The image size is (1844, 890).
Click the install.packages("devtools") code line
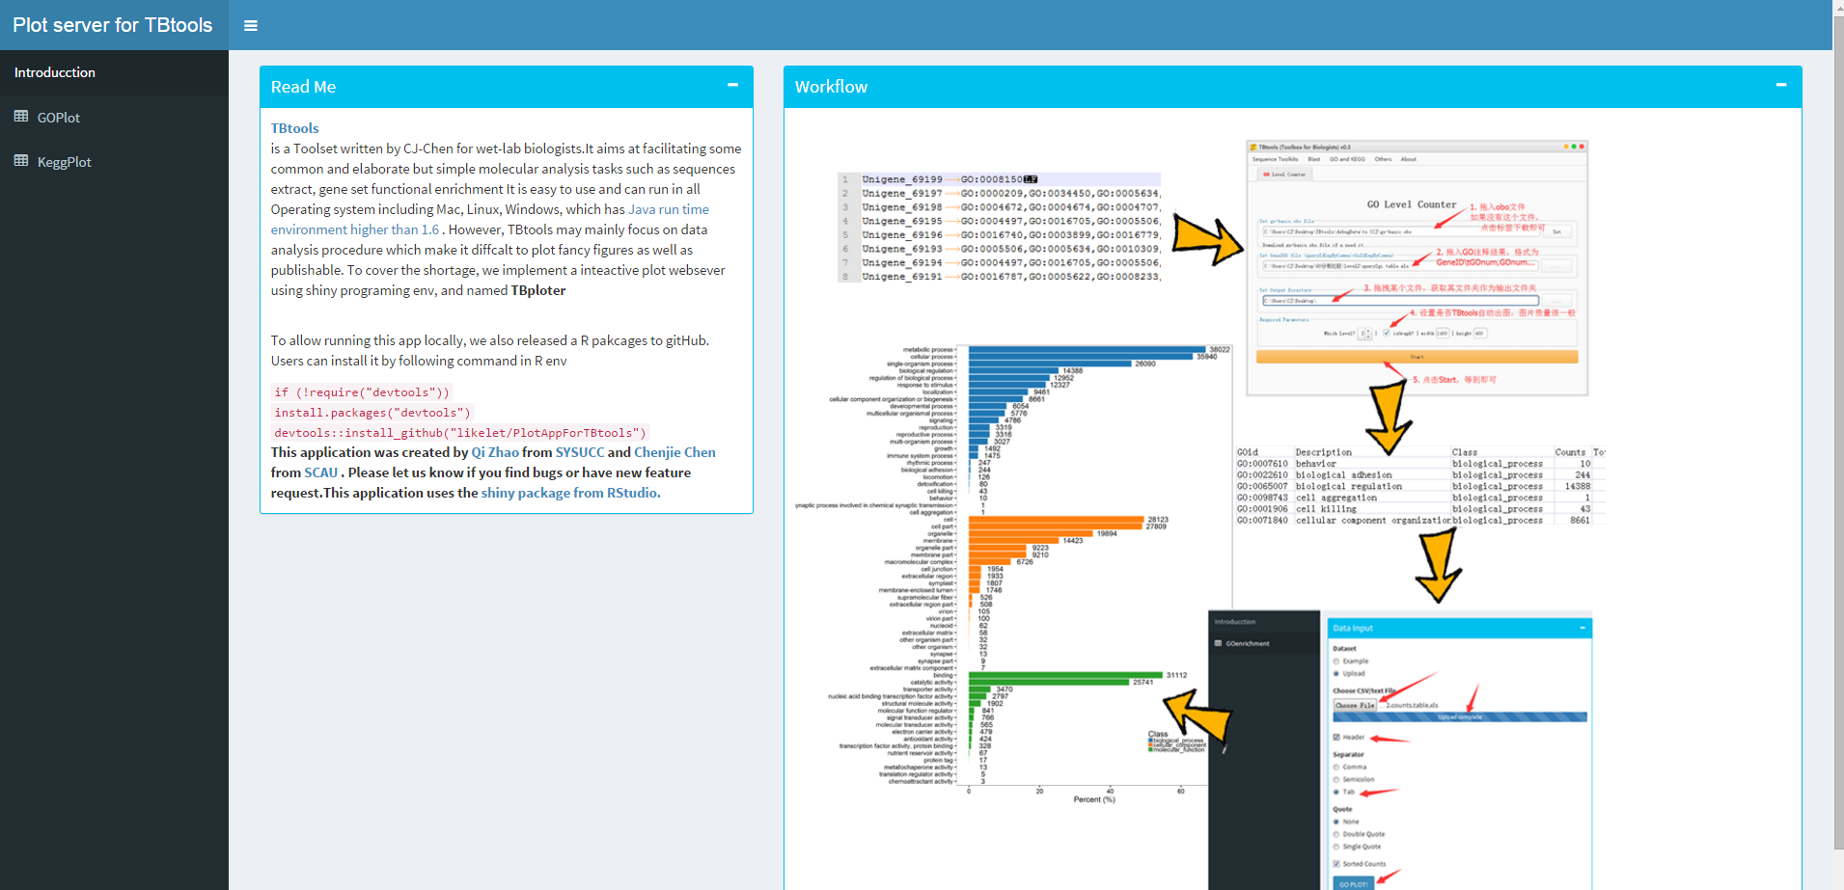point(372,413)
